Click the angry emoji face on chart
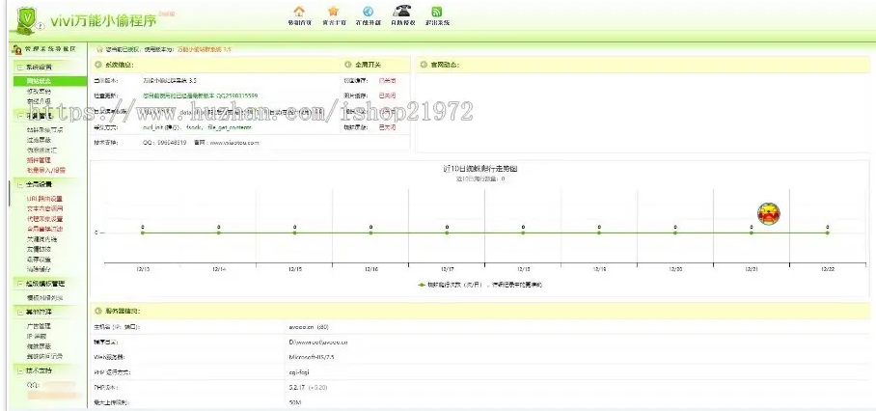 point(769,213)
